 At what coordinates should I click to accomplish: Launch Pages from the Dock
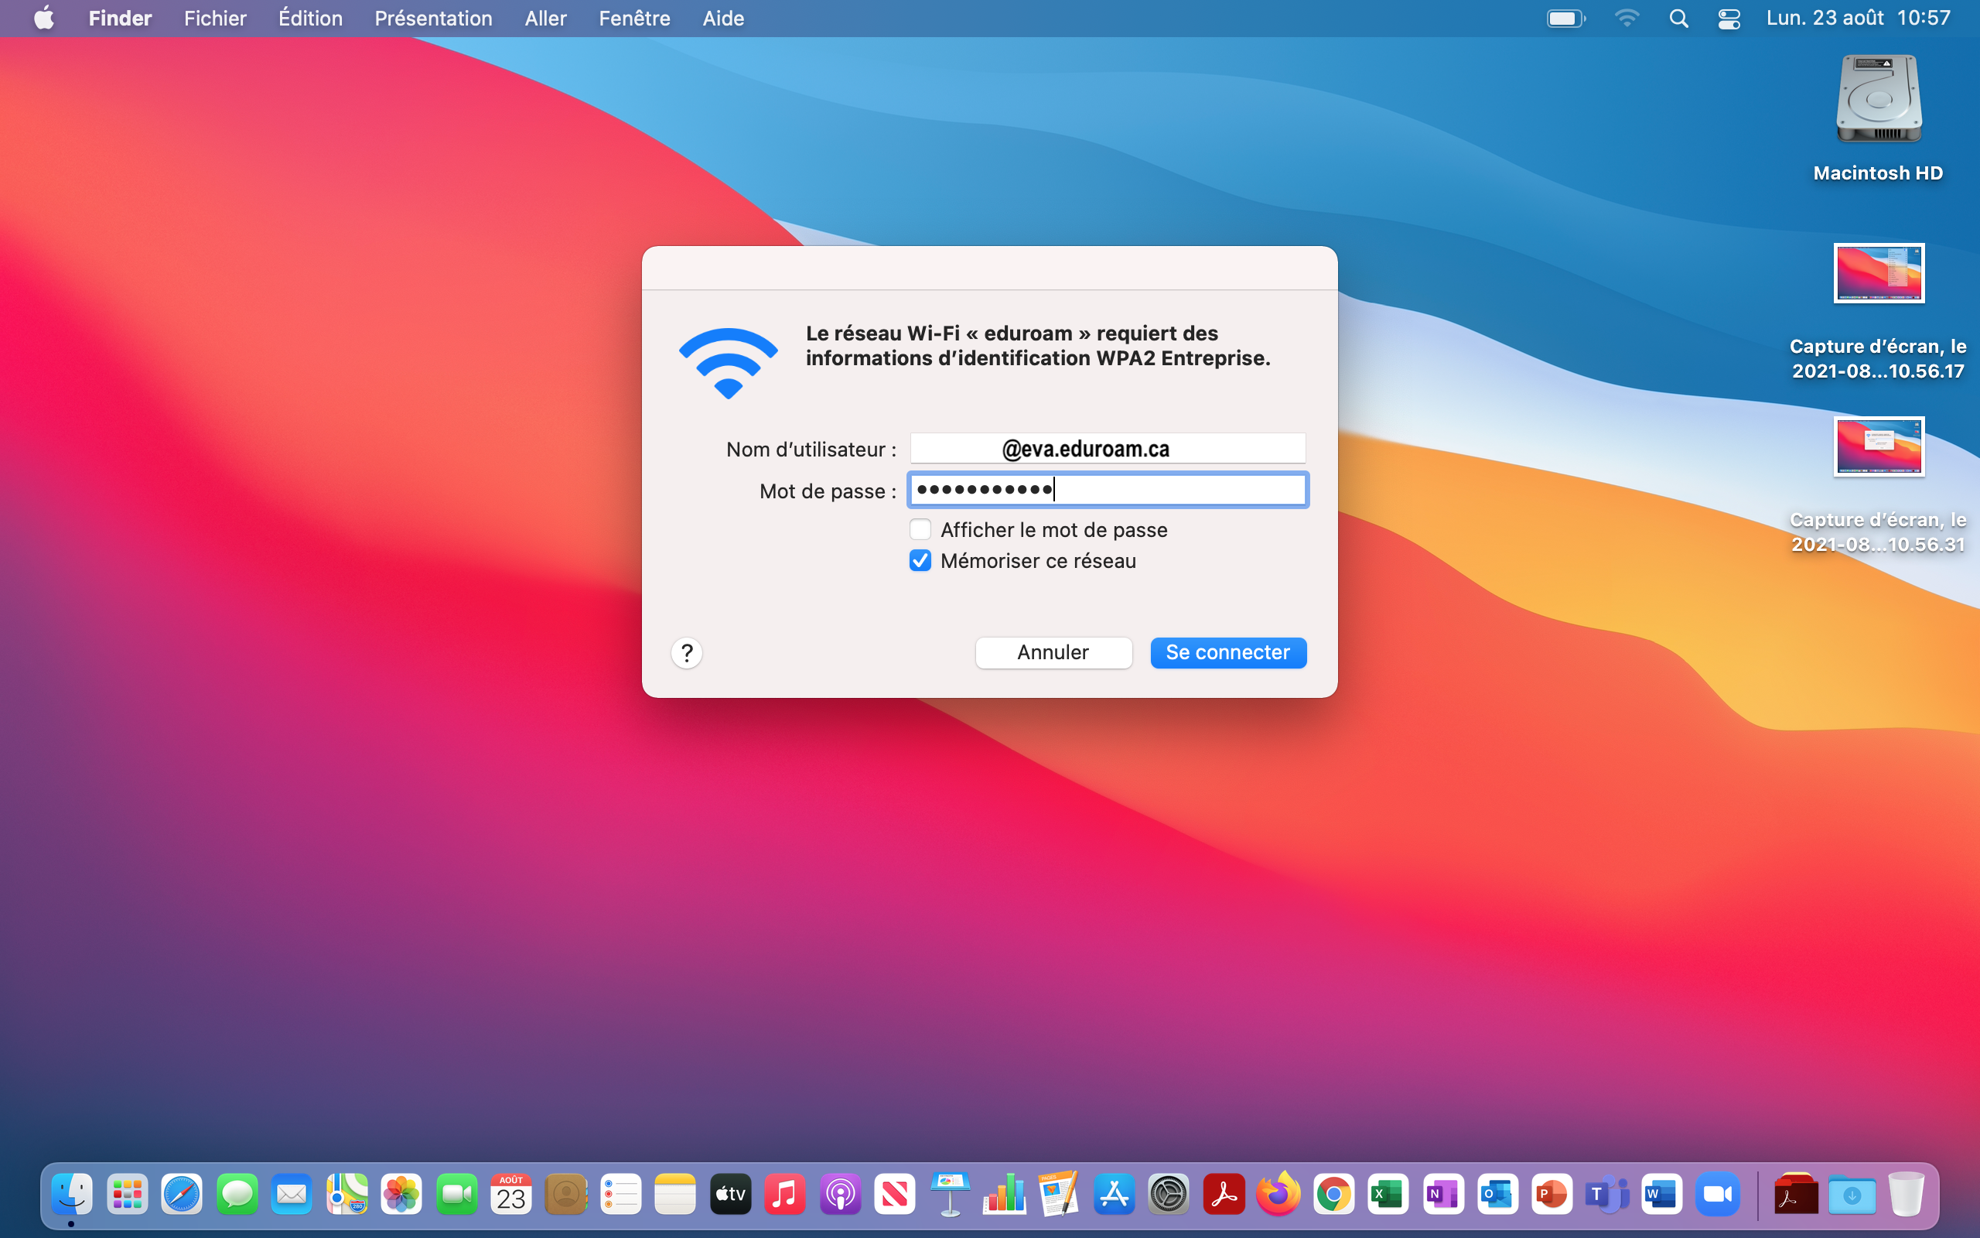point(1060,1195)
